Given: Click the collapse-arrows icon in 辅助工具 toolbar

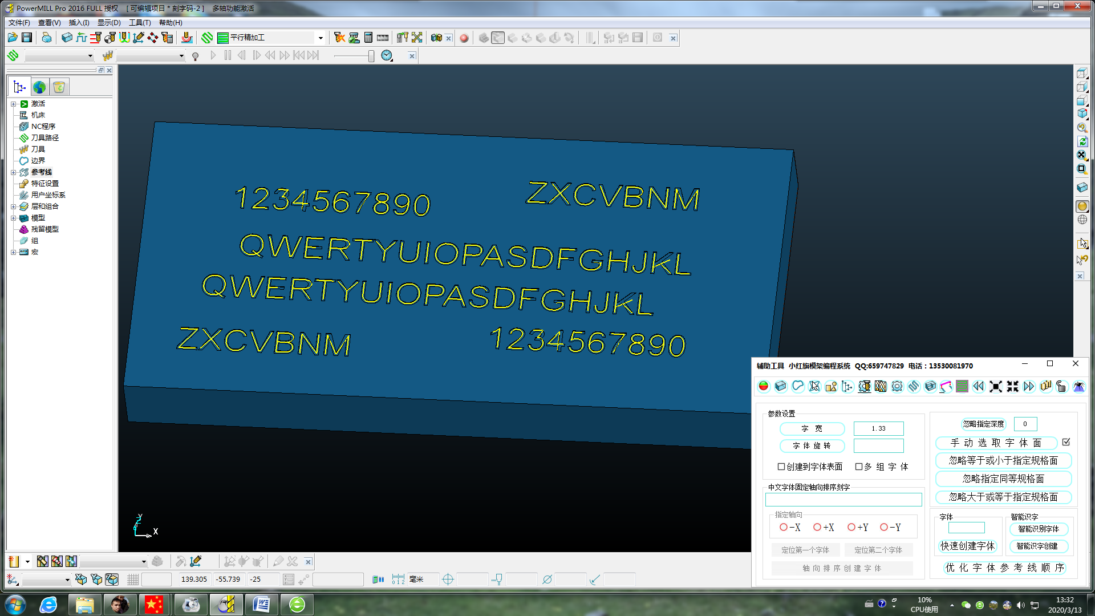Looking at the screenshot, I should coord(1012,386).
